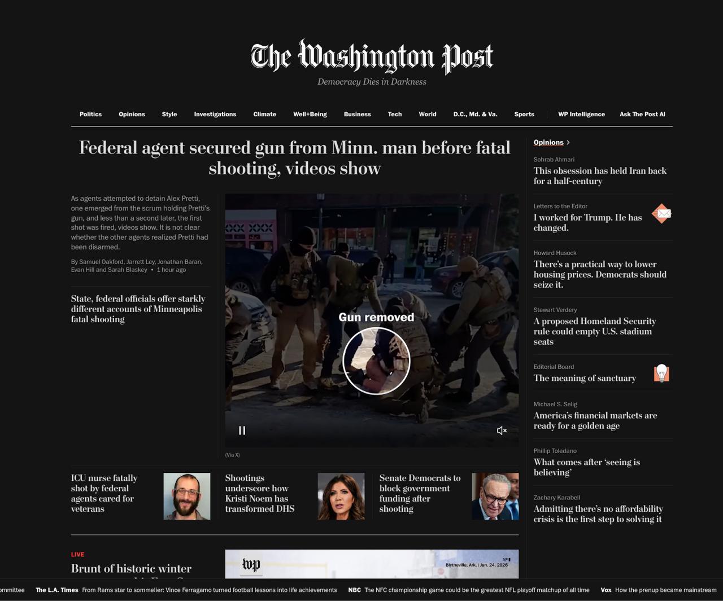Open the Politics section

(90, 114)
